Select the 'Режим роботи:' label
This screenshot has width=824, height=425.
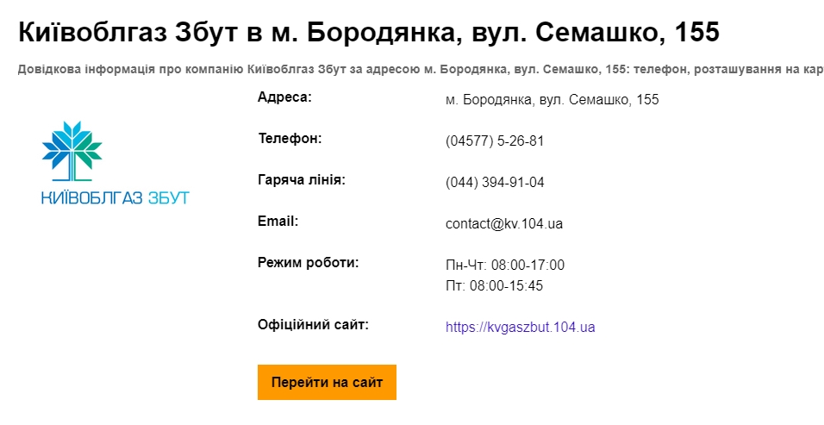pos(308,263)
